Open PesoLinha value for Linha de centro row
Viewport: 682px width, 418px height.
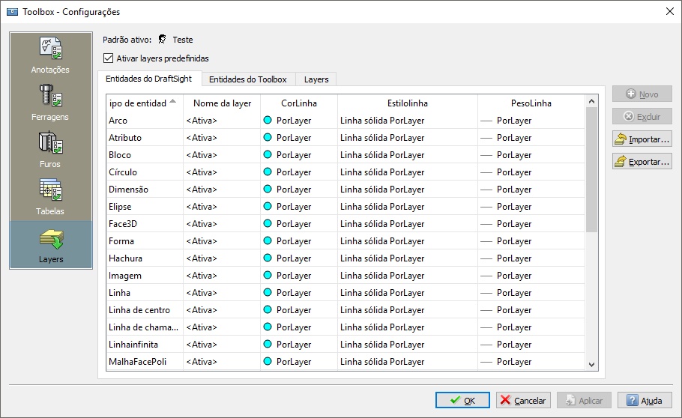(531, 309)
